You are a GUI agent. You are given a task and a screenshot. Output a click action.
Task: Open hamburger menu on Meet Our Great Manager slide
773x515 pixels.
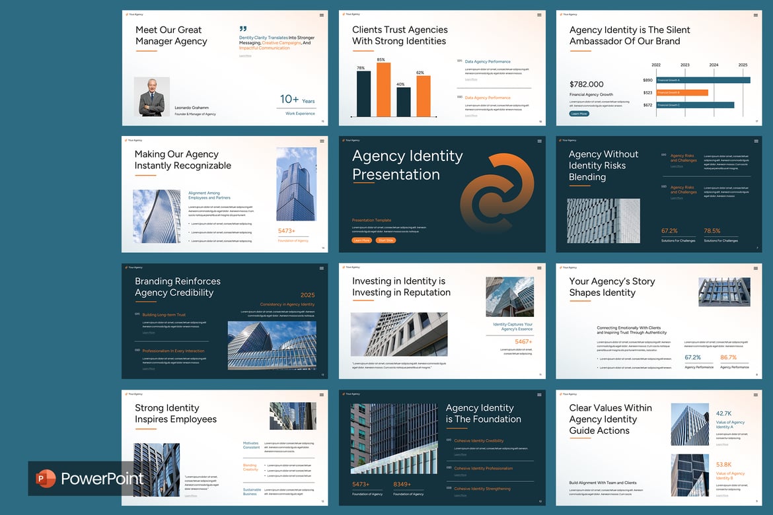(322, 15)
